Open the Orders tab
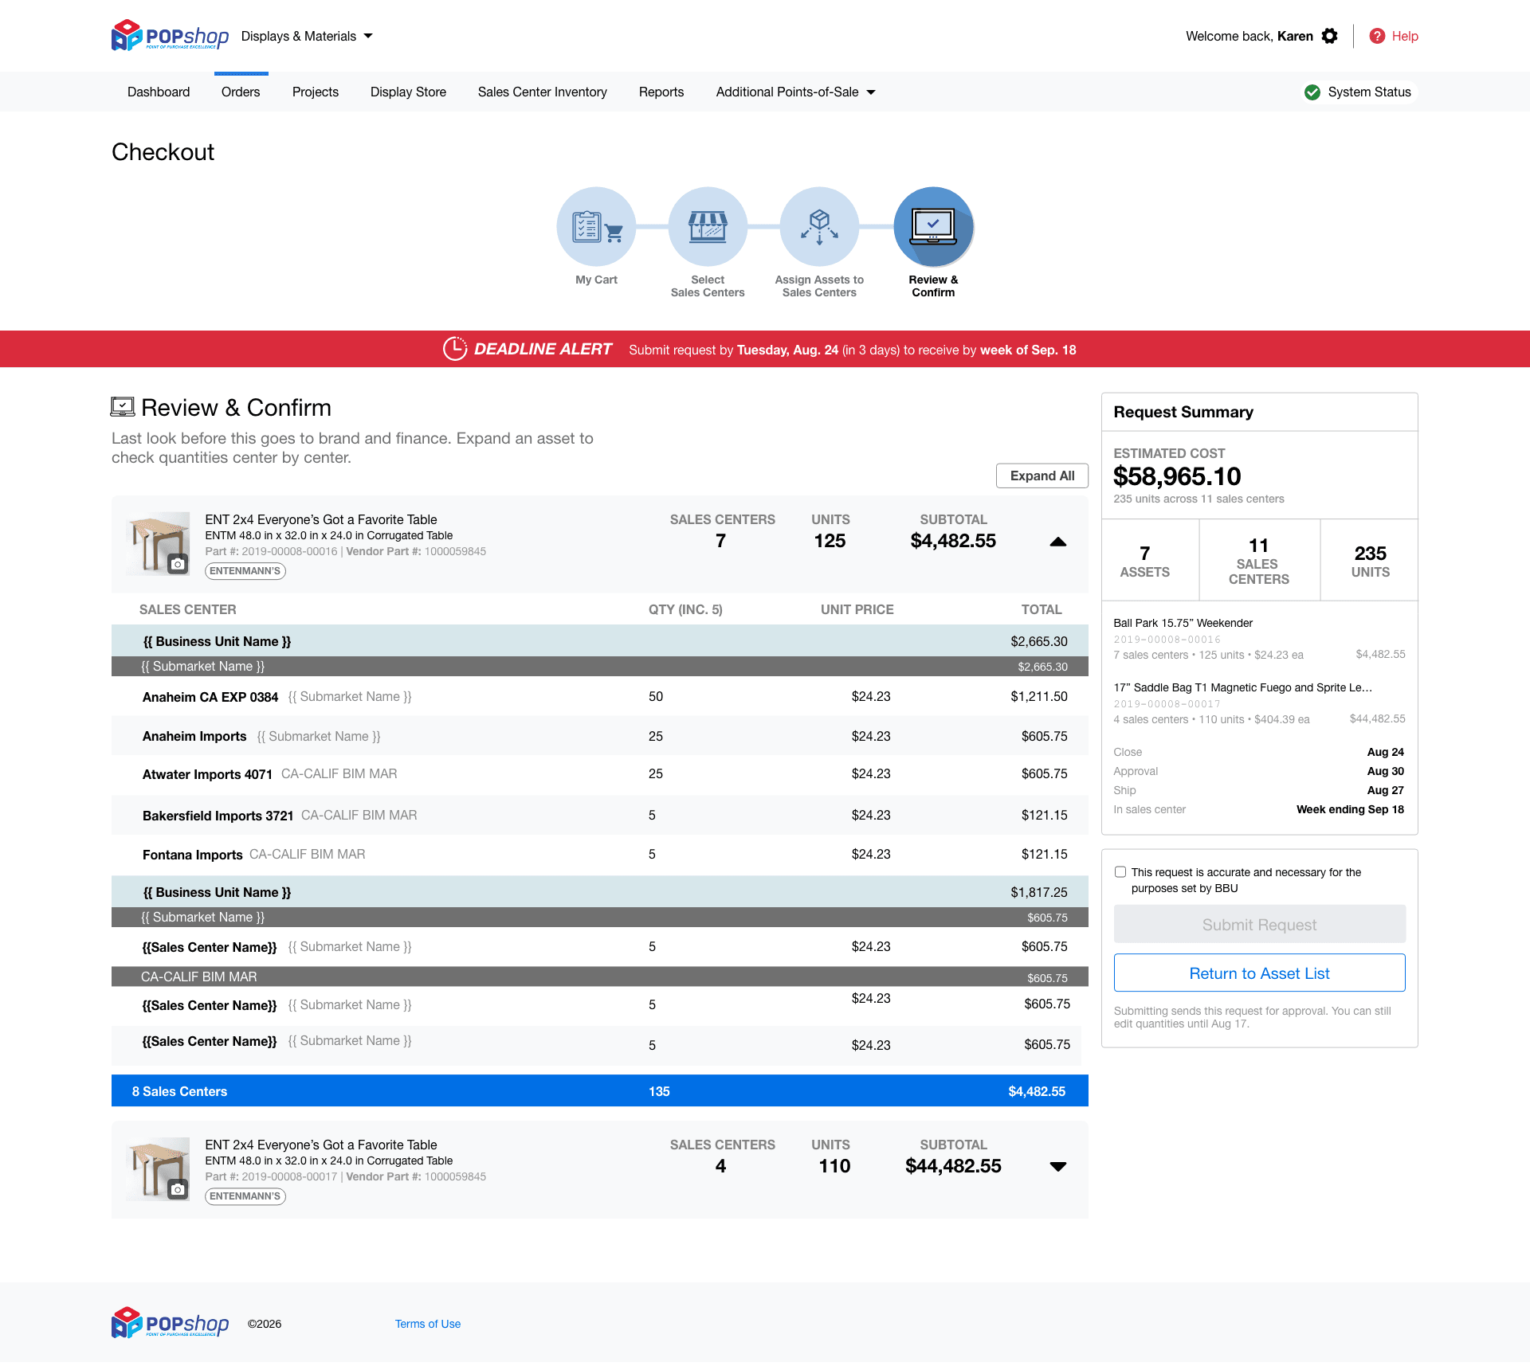This screenshot has height=1366, width=1530. click(241, 92)
